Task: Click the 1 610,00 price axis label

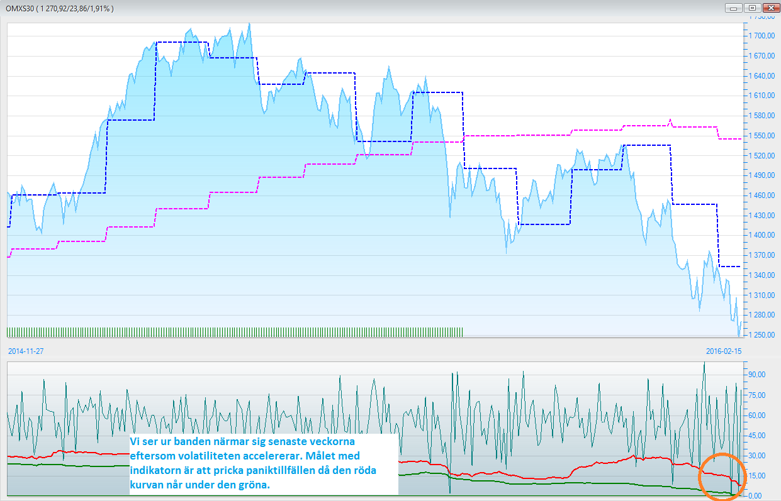Action: (x=761, y=96)
